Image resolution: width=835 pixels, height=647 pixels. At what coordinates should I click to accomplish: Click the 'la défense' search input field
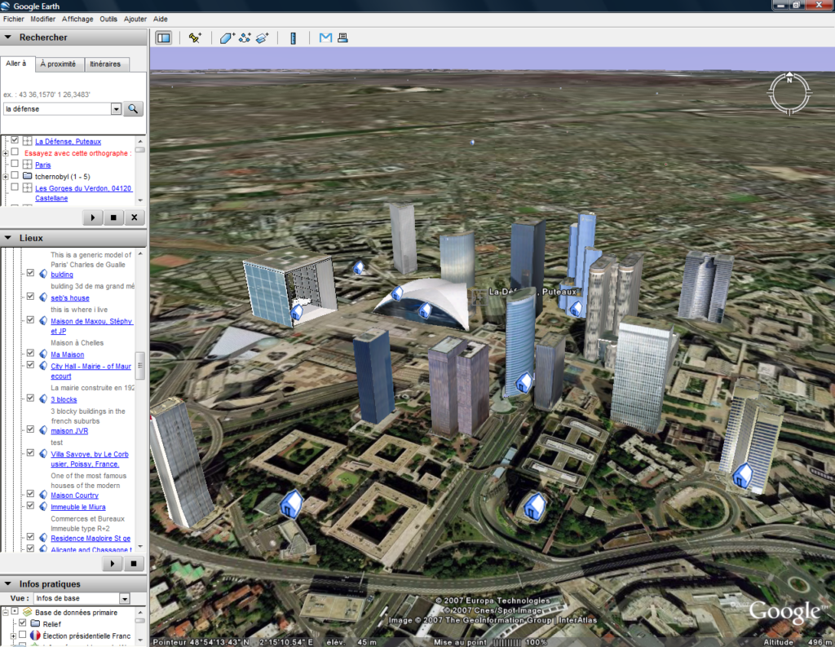point(57,109)
